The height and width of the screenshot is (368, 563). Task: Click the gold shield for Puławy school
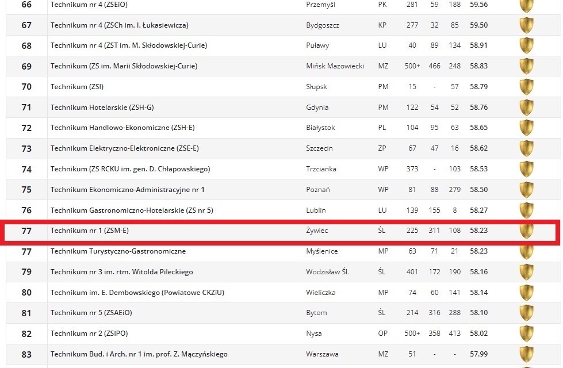[526, 45]
